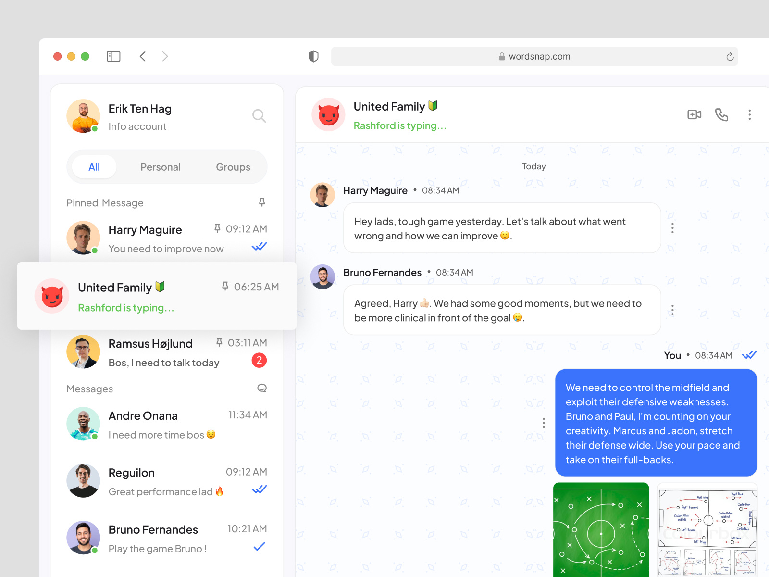Toggle the browser sidebar panel

coord(113,56)
